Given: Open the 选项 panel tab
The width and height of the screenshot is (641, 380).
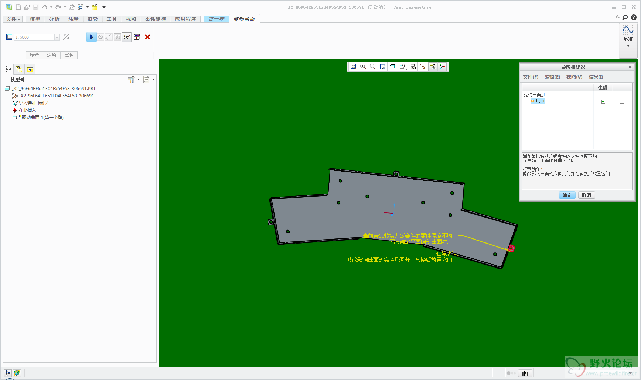Looking at the screenshot, I should pos(52,55).
